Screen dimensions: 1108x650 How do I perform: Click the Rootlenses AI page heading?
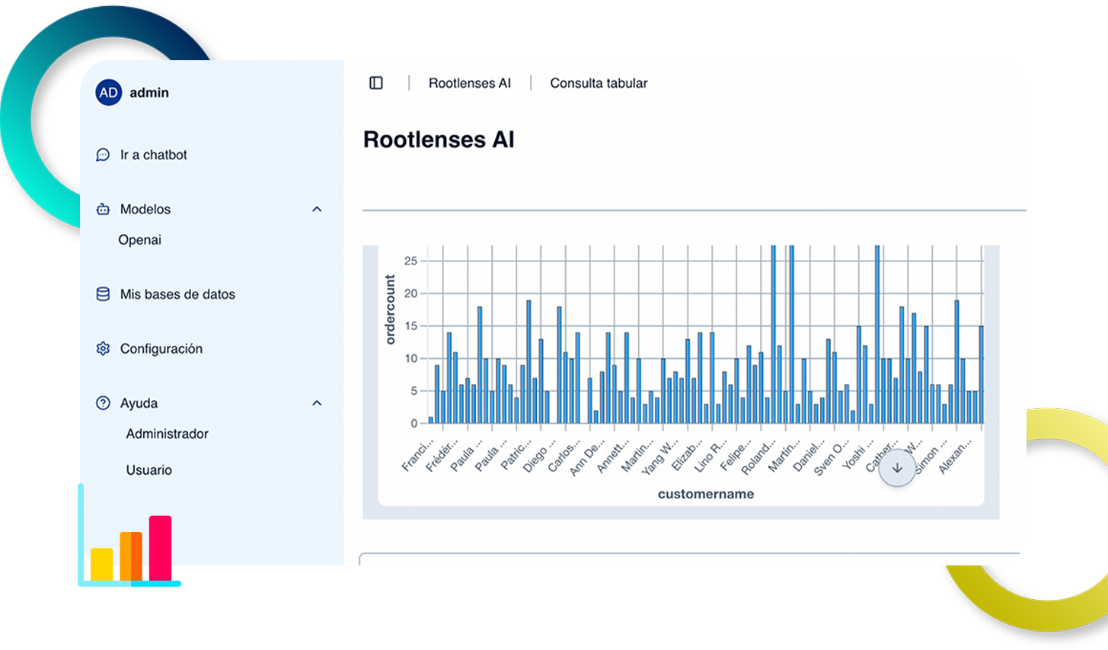439,139
